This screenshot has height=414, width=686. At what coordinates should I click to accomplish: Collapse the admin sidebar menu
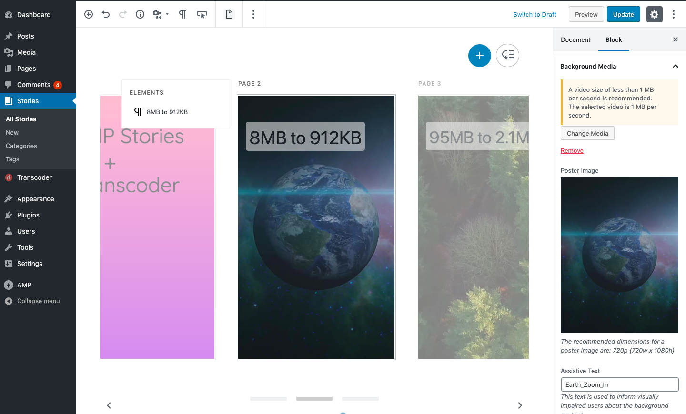click(38, 301)
